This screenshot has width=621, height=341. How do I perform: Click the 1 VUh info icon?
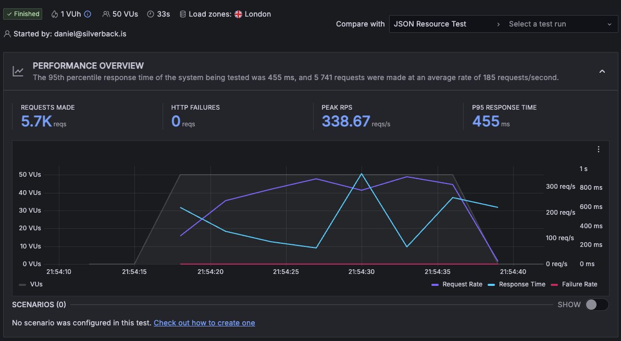tap(88, 14)
